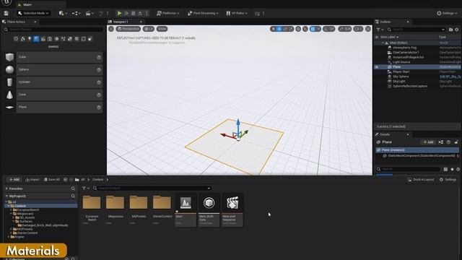Open the viewport Show menu
The image size is (462, 260).
162,29
